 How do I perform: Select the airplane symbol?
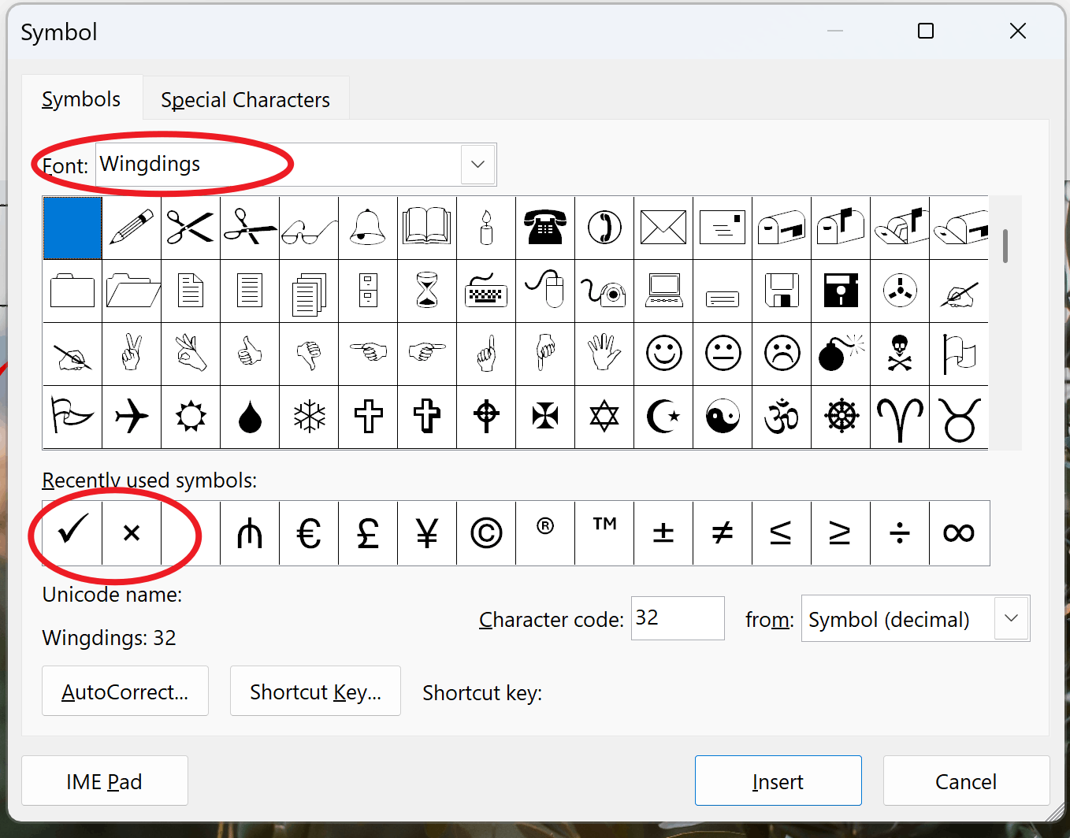pos(131,417)
